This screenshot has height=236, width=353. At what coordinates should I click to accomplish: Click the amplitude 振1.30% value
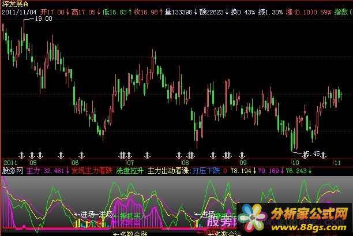tap(271, 12)
